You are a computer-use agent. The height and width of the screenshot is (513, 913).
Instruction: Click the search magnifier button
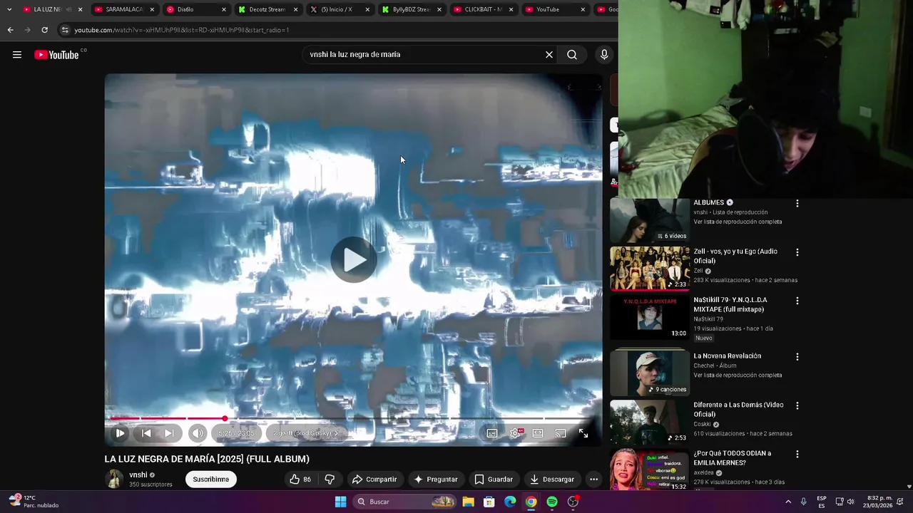pyautogui.click(x=572, y=55)
